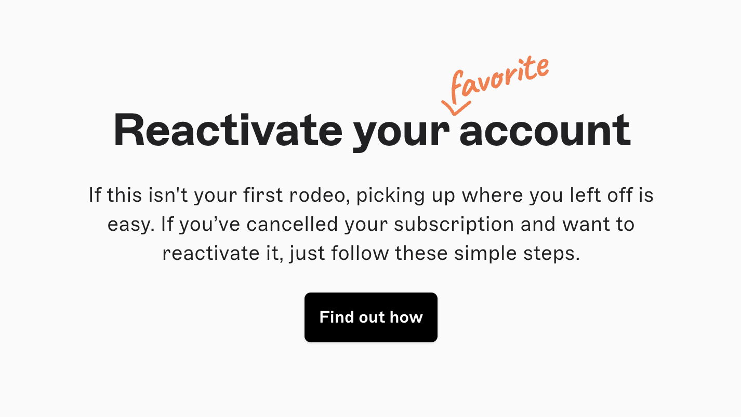Click the "Find out how" button
The width and height of the screenshot is (741, 417).
click(x=371, y=317)
